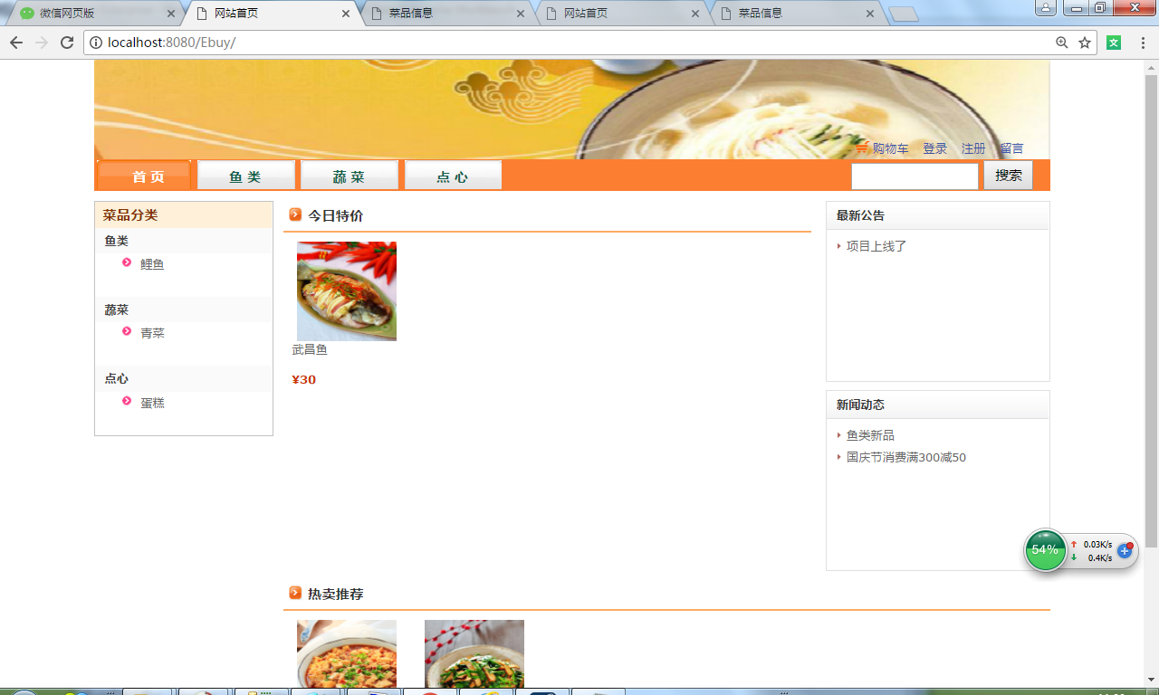Open the 青菜 category link
1159x695 pixels.
pos(152,333)
